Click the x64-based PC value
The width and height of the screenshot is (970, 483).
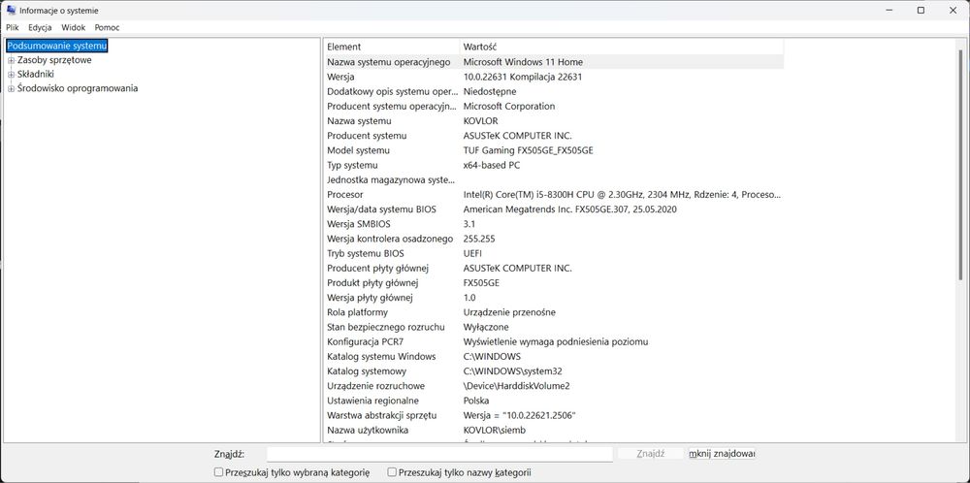click(492, 165)
